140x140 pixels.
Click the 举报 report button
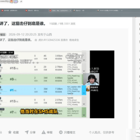[47, 132]
